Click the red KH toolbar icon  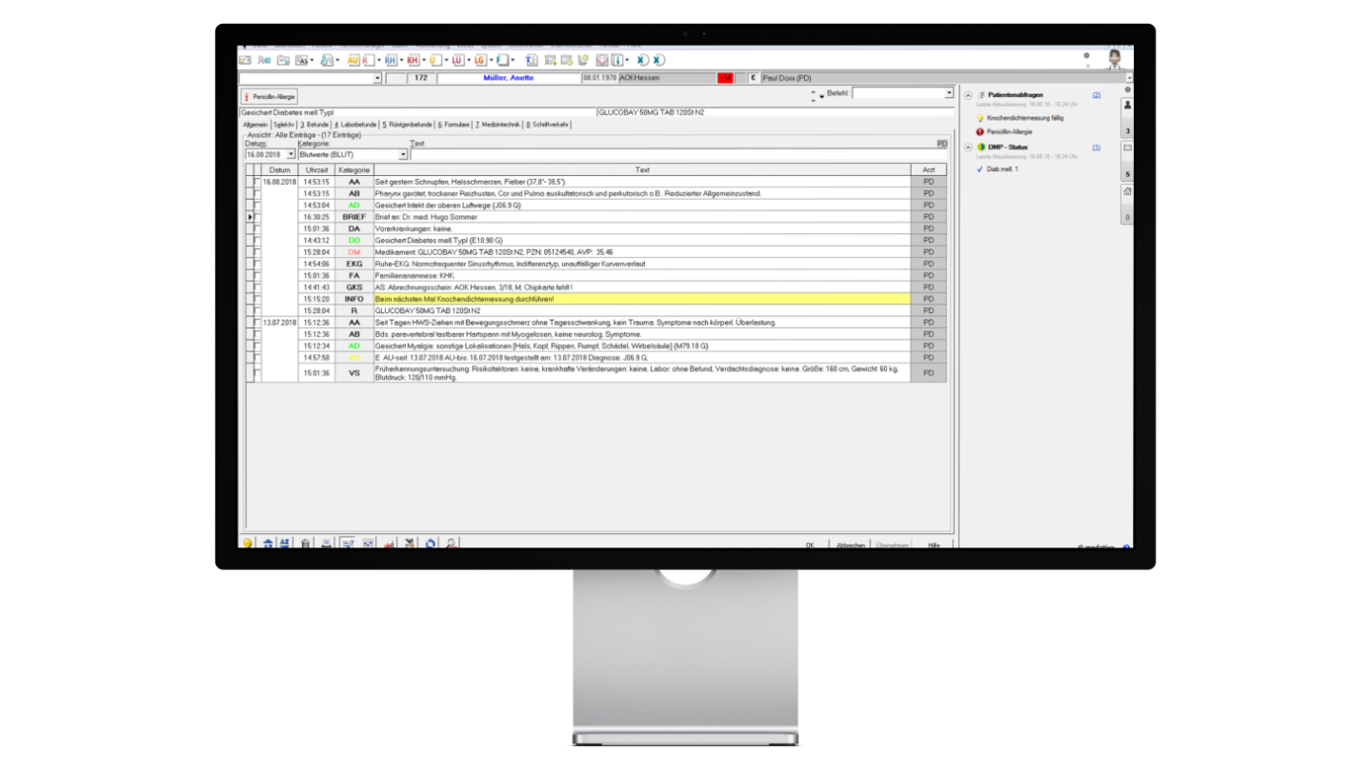413,60
